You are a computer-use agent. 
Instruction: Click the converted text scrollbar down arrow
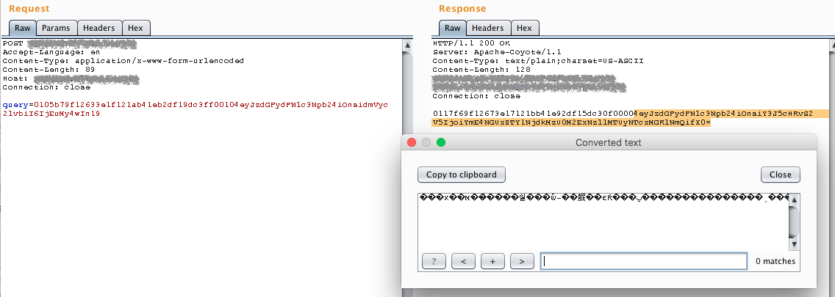[794, 244]
